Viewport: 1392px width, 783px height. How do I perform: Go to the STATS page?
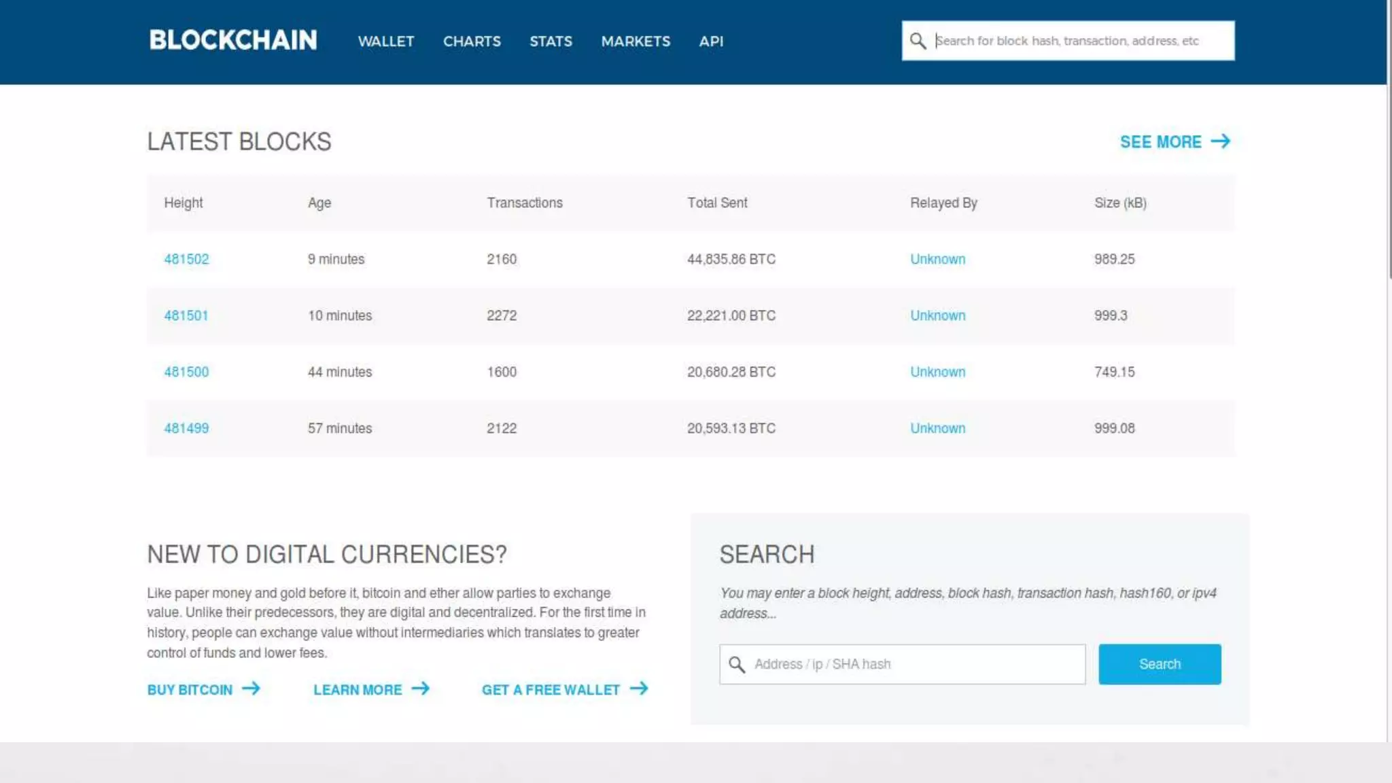coord(551,41)
